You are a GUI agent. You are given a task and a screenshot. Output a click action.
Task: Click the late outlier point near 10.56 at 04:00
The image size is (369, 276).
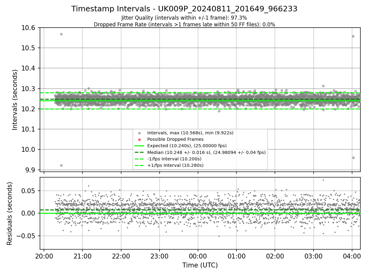[353, 36]
